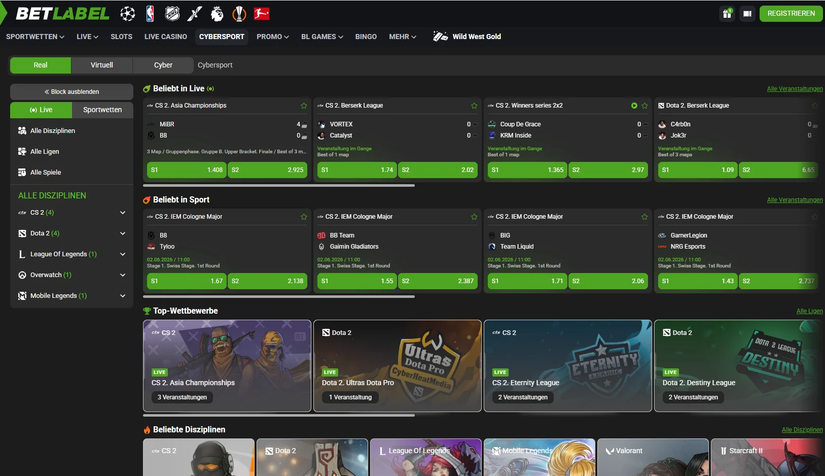The width and height of the screenshot is (825, 476).
Task: Bet S2 at 2.02 on Catalyst
Action: point(438,170)
